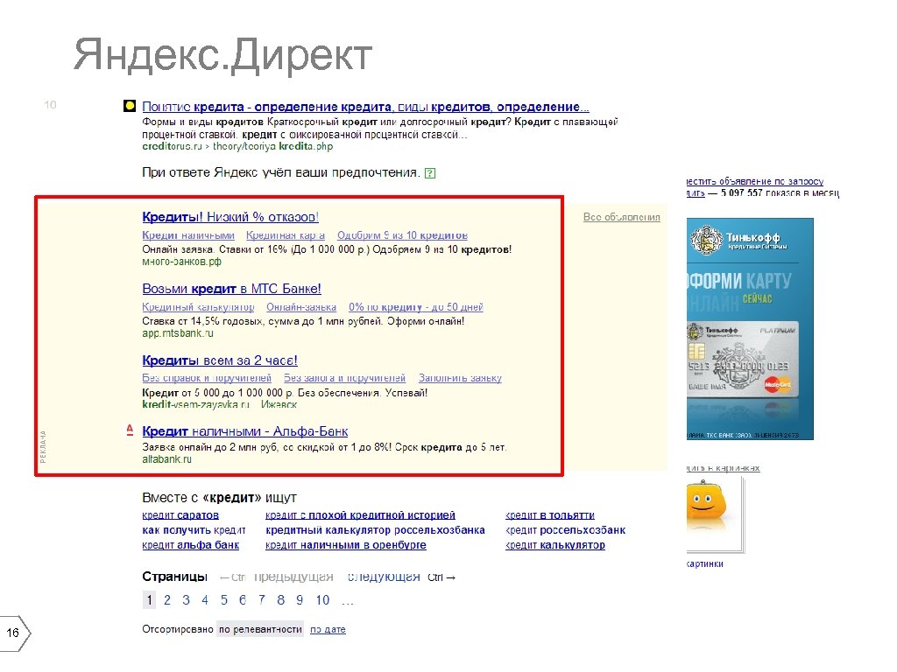Screen dimensions: 897x672
Task: Sort results 'по релевантности'
Action: [x=260, y=629]
